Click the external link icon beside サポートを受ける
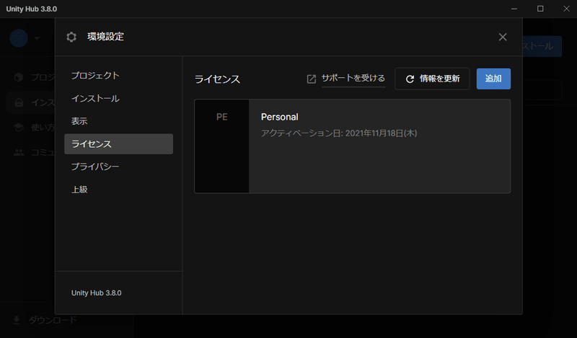 pyautogui.click(x=312, y=79)
